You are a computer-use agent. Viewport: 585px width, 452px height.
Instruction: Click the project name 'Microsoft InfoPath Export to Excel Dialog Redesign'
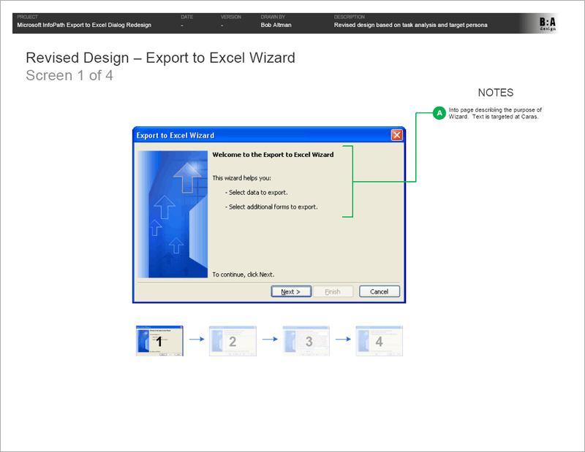(84, 25)
